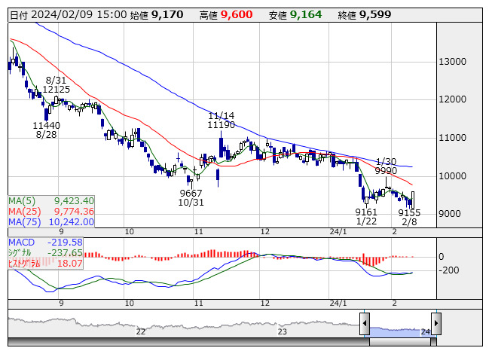Click the 9155 2/8 low annotation
492x354 pixels.
(x=409, y=218)
